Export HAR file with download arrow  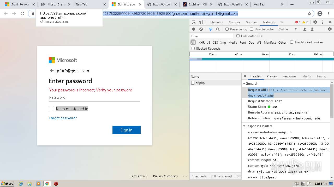click(312, 29)
